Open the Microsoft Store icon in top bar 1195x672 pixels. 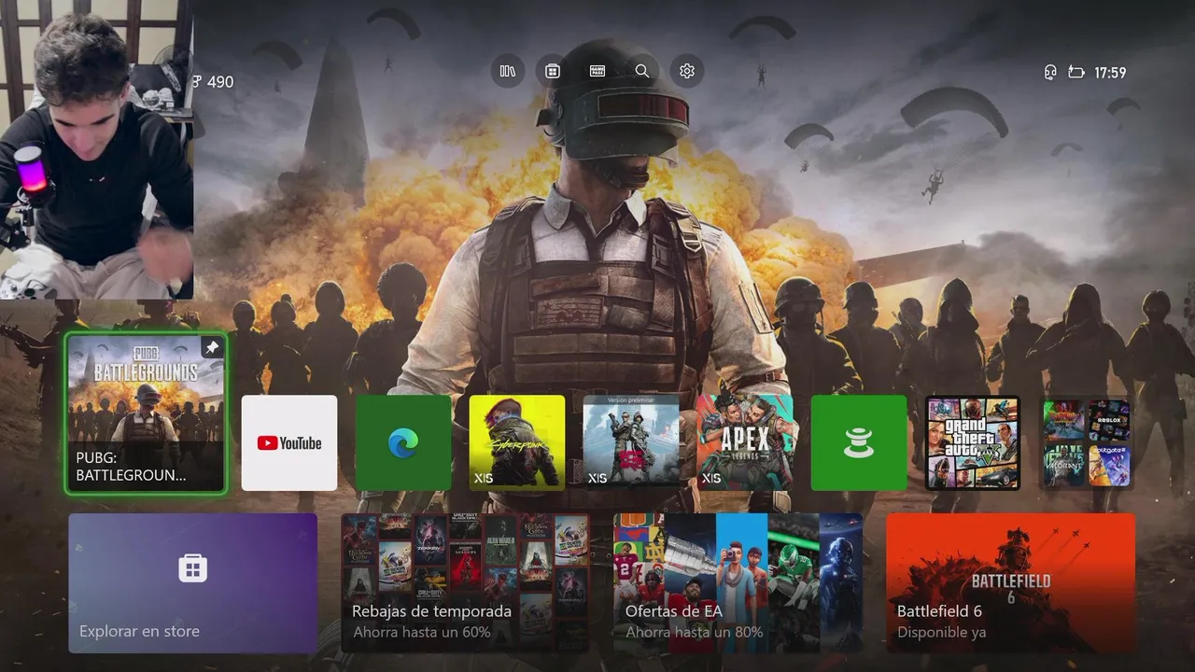553,71
